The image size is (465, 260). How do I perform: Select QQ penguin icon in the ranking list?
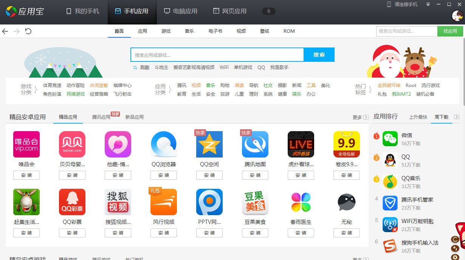[x=390, y=160]
